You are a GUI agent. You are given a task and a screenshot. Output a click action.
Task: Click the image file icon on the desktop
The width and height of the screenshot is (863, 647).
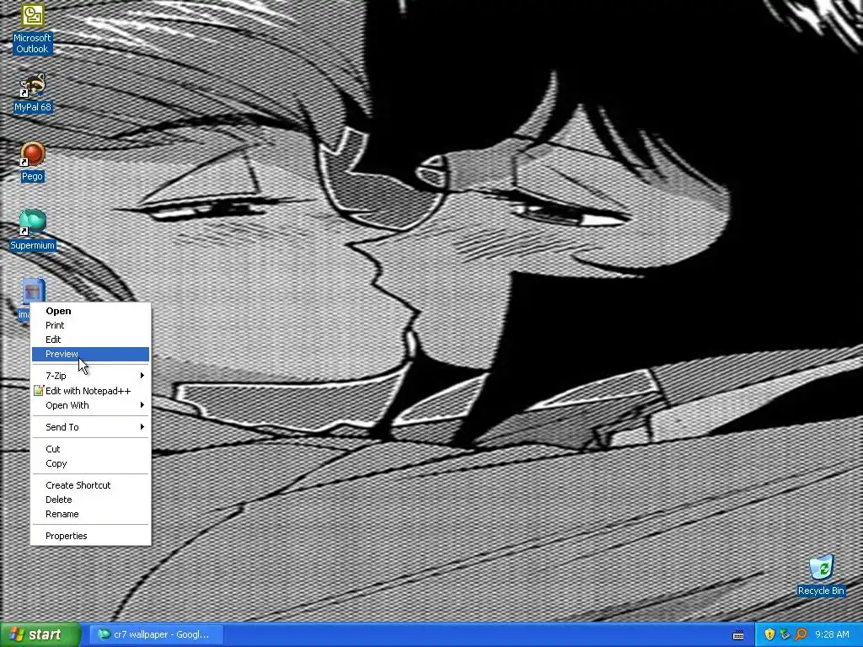(33, 291)
